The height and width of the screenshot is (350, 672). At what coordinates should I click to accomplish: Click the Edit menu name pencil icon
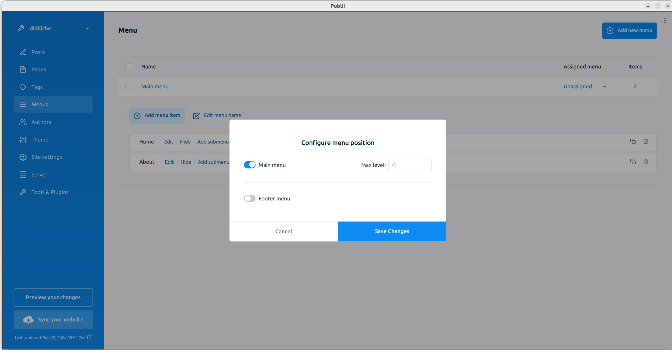(196, 116)
